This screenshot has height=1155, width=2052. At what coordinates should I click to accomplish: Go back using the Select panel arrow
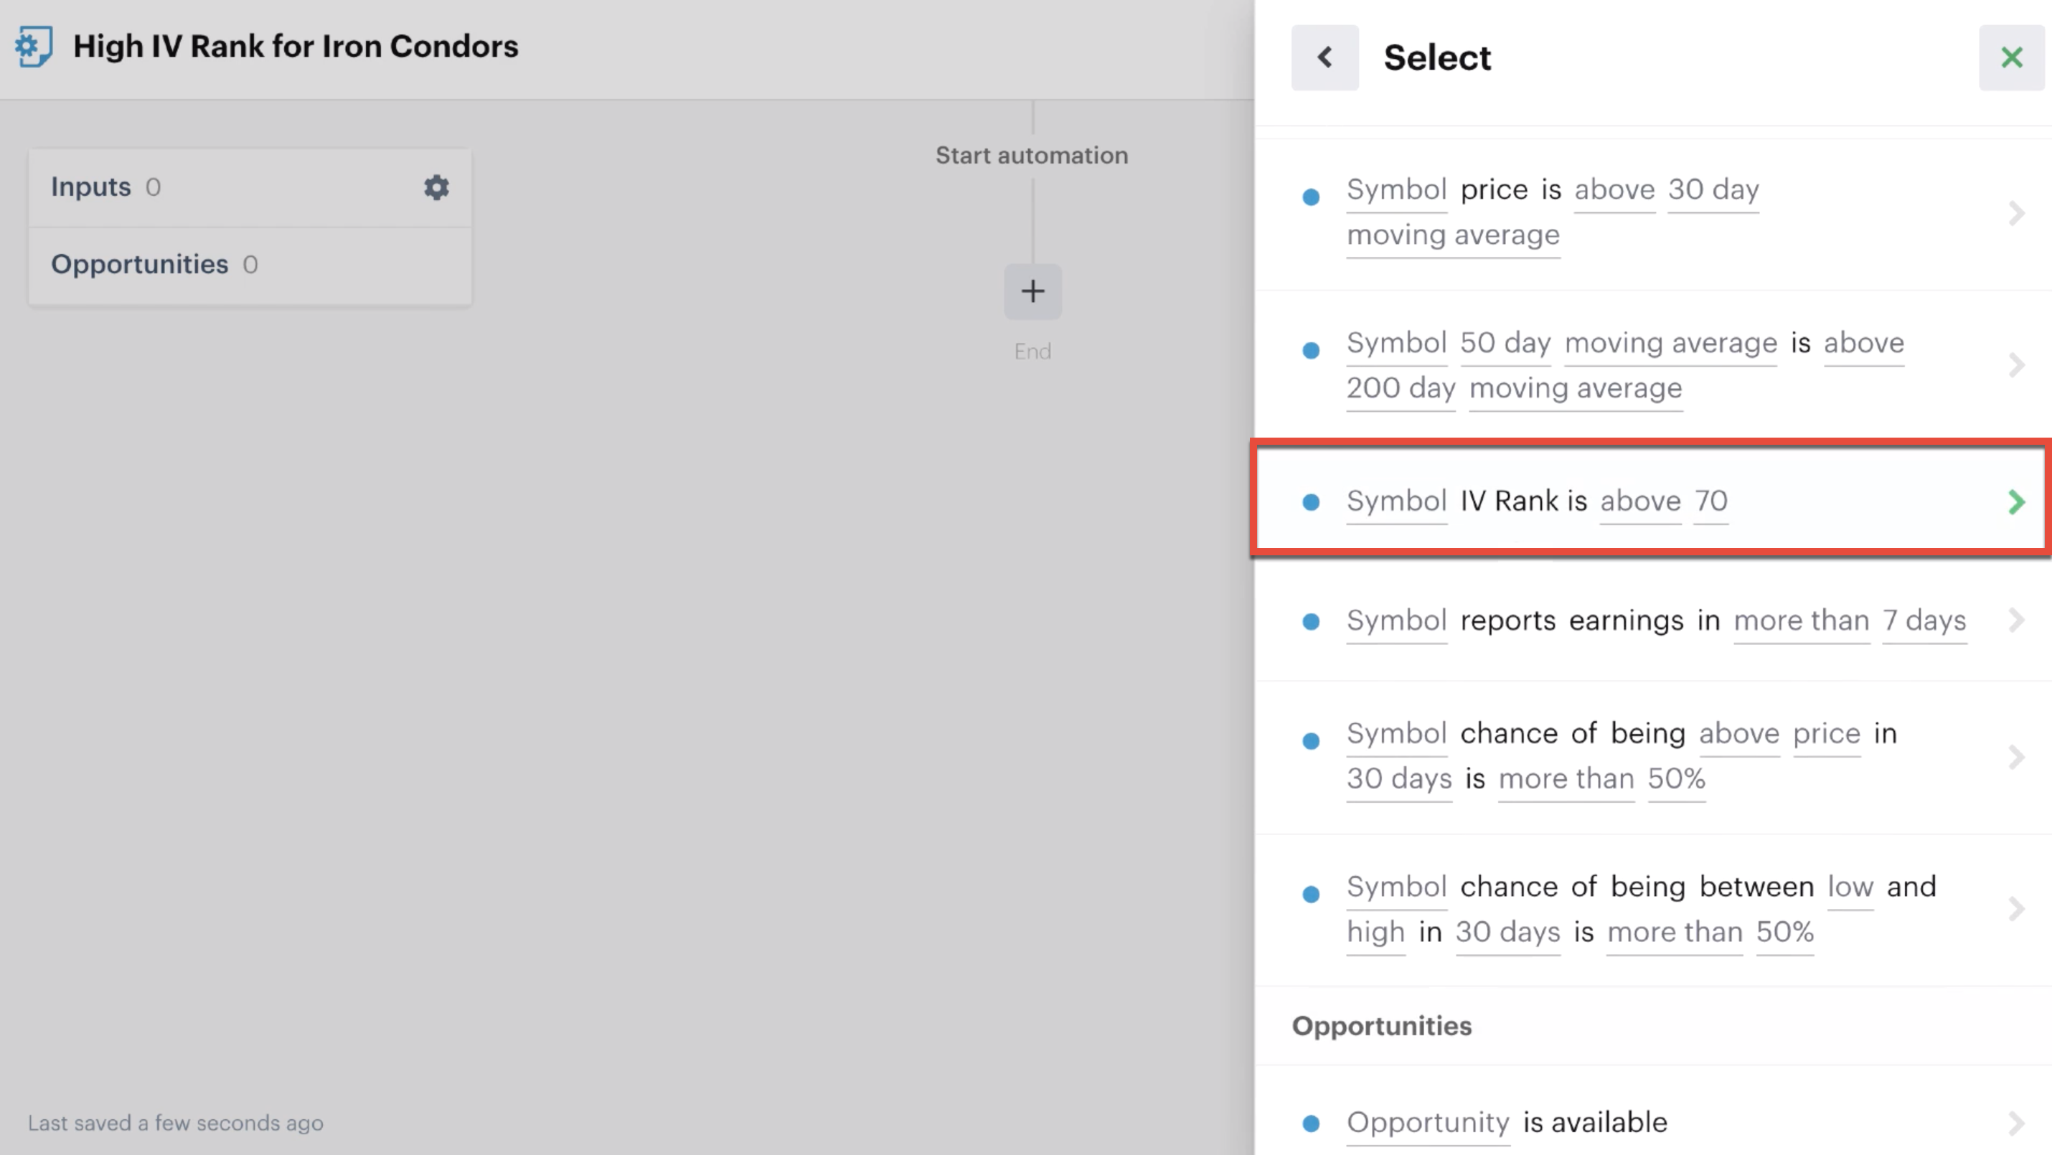[x=1324, y=57]
